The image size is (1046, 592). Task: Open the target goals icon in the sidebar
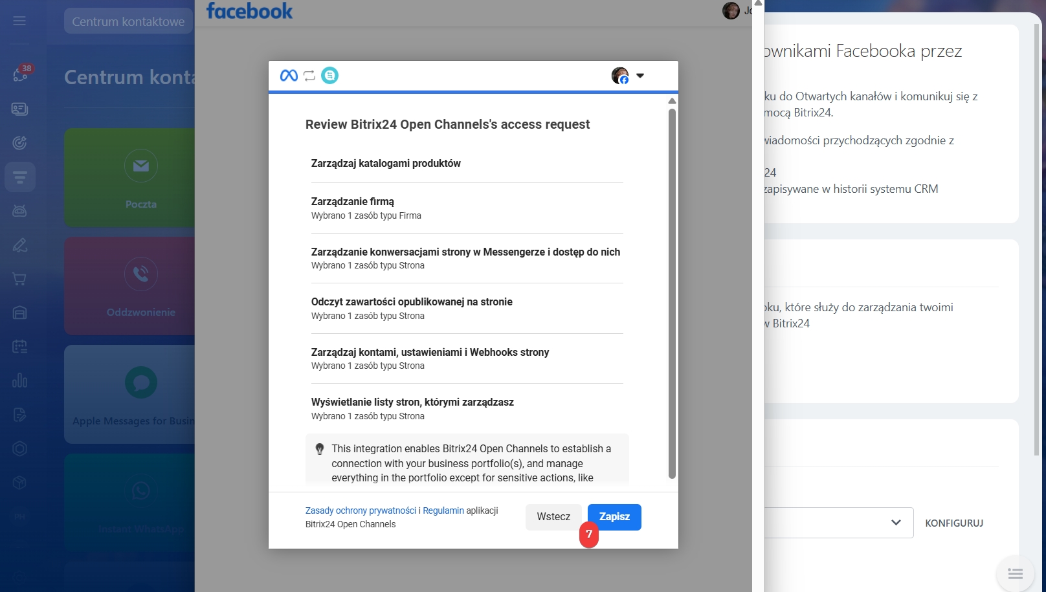point(19,142)
